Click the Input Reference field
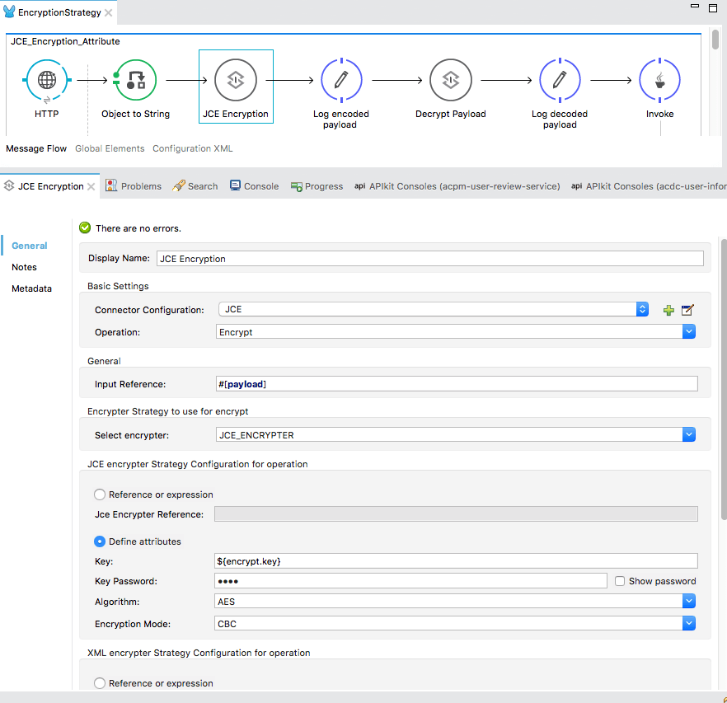 [457, 383]
